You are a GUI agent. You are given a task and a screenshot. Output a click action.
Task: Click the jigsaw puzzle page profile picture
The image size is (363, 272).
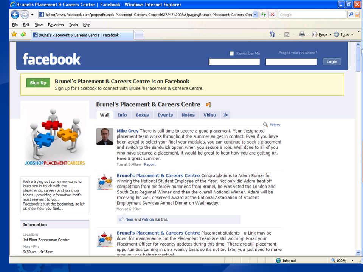point(55,135)
